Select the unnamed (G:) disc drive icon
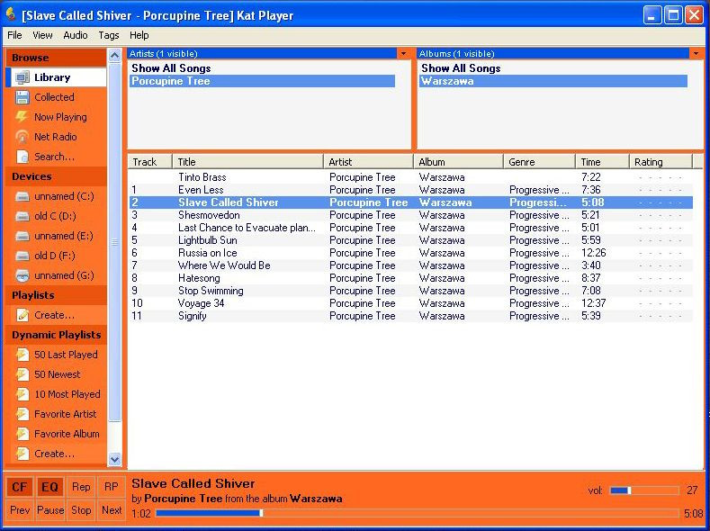Image resolution: width=710 pixels, height=531 pixels. (x=22, y=275)
